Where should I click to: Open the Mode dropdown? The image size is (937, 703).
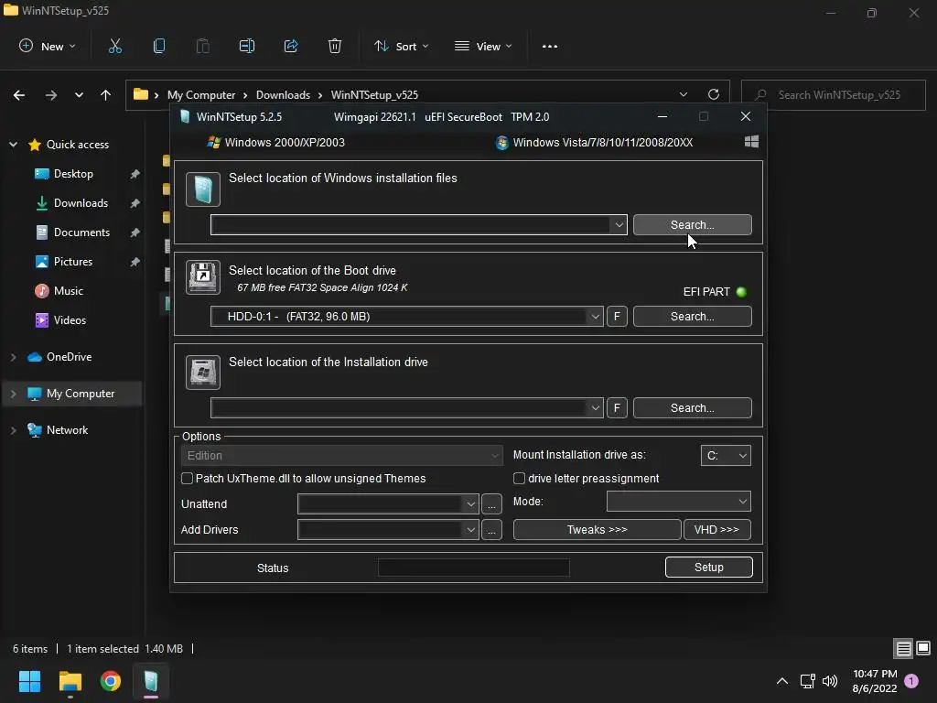click(x=679, y=501)
